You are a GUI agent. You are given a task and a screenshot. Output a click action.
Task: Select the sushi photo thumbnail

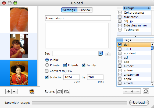(19, 20)
